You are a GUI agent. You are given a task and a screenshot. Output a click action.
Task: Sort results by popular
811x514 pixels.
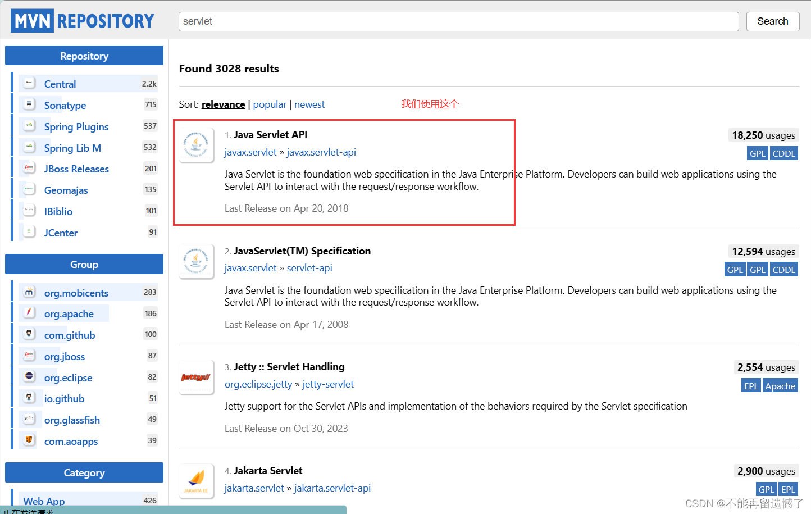[x=270, y=104]
